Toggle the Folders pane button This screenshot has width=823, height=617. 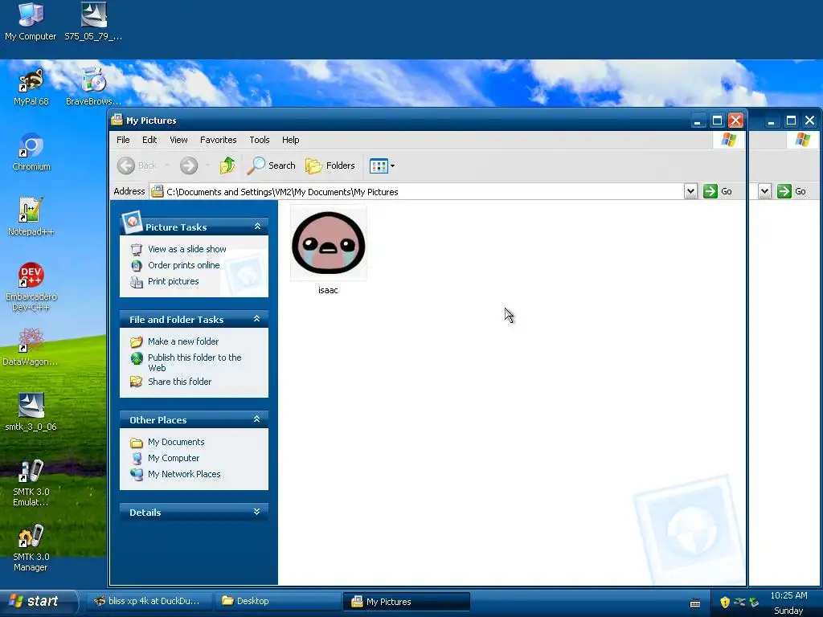330,165
